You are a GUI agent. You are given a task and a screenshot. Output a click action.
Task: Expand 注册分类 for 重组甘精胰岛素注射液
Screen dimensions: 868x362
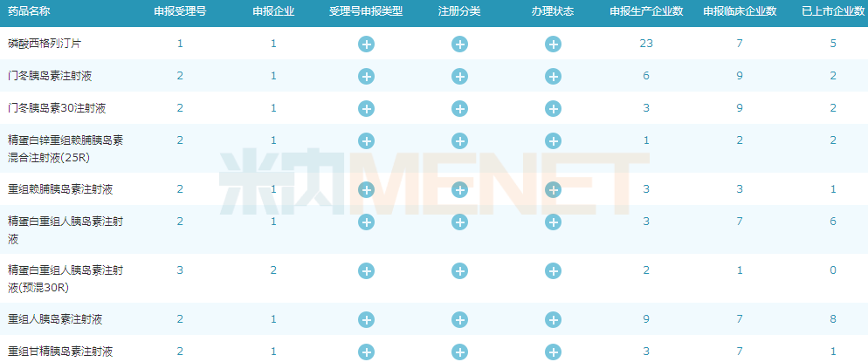459,352
